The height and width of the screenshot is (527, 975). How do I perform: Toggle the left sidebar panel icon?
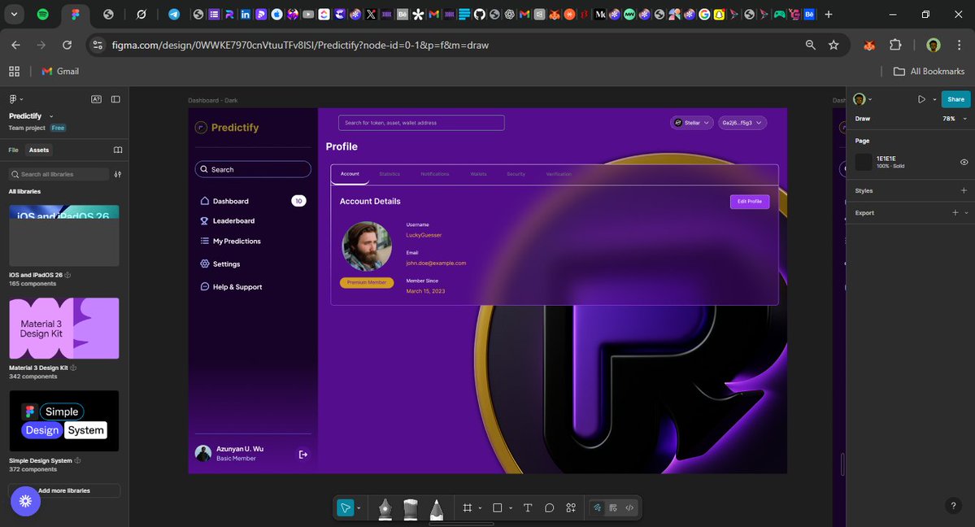[x=115, y=99]
